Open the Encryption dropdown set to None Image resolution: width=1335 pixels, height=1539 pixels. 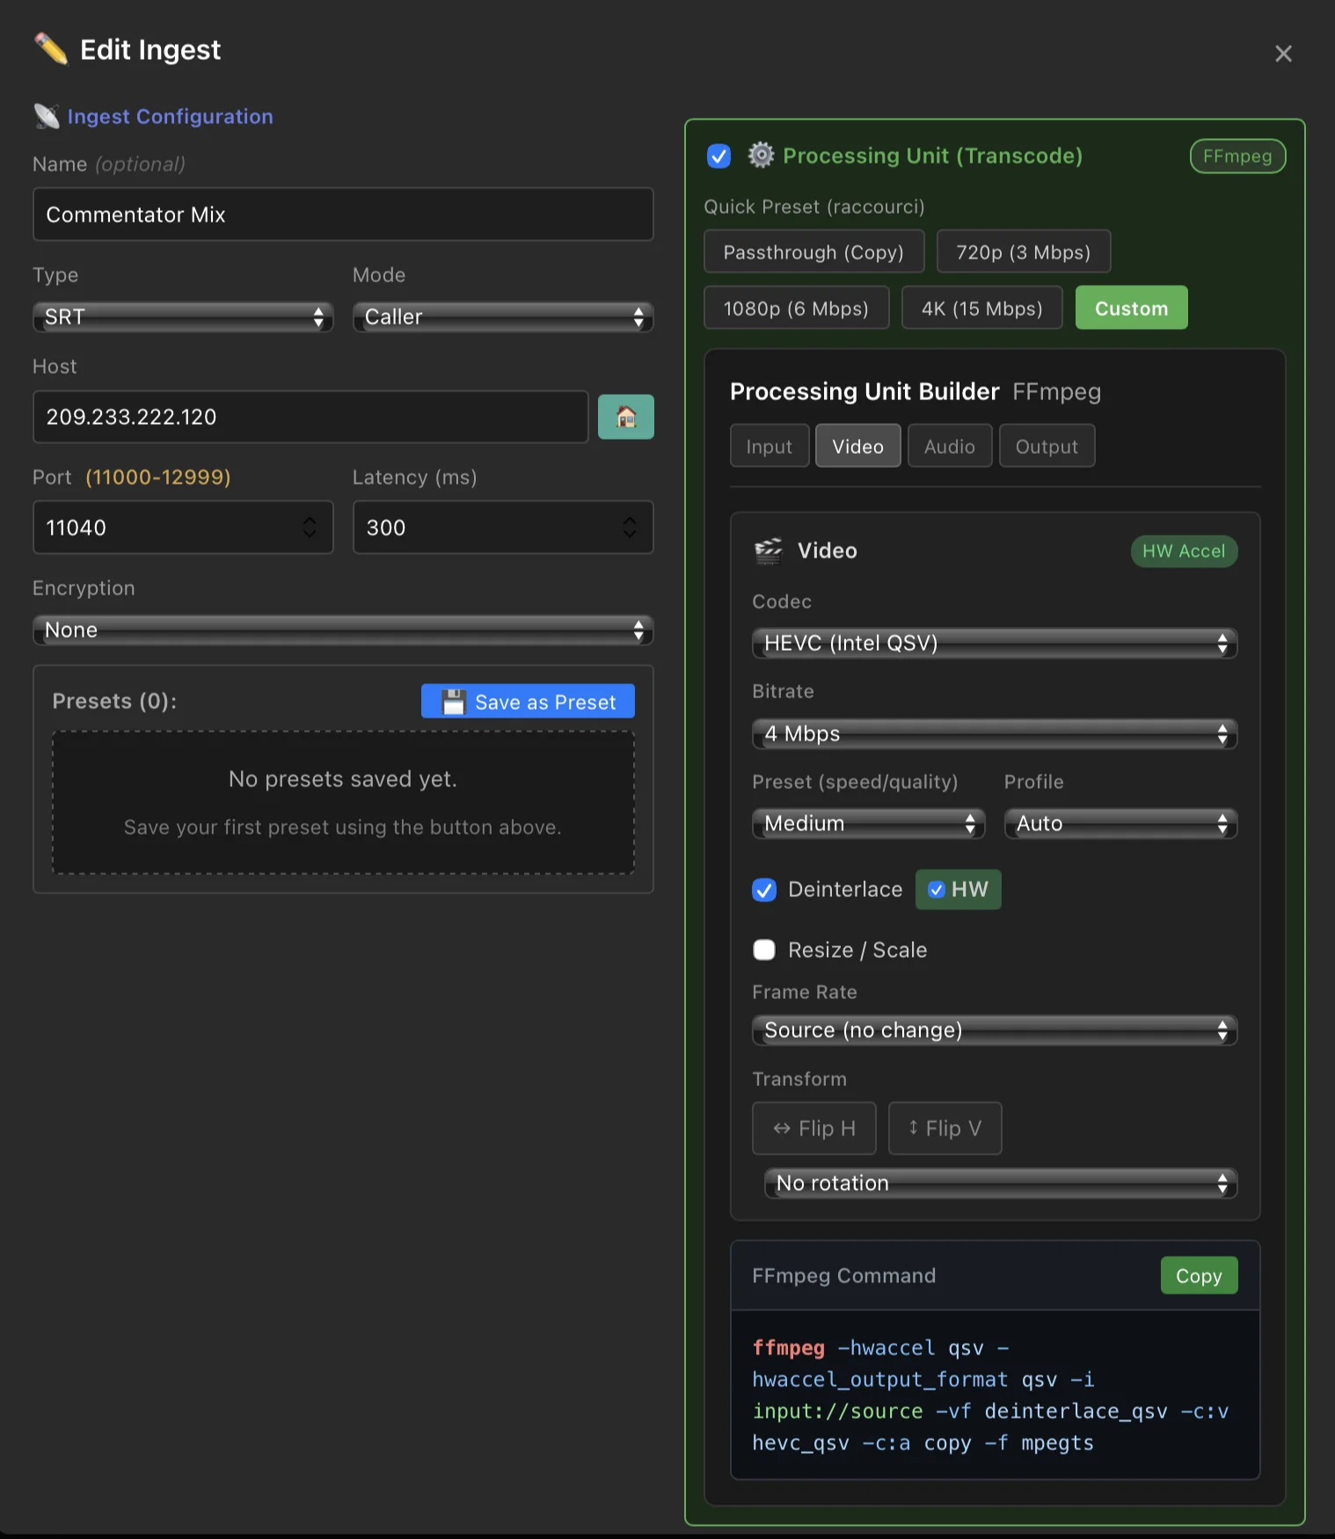coord(343,630)
